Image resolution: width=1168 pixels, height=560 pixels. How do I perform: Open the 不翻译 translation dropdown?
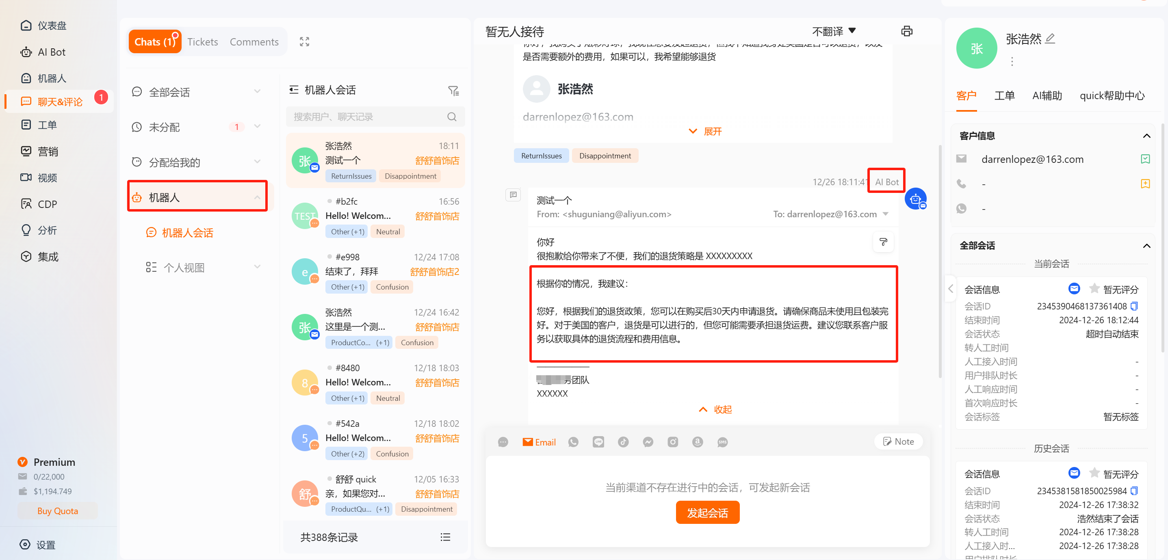coord(834,31)
